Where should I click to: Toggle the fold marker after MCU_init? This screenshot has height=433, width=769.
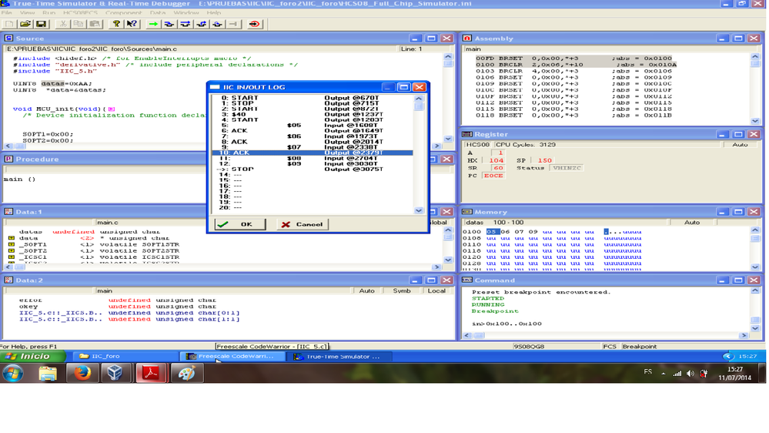(112, 109)
